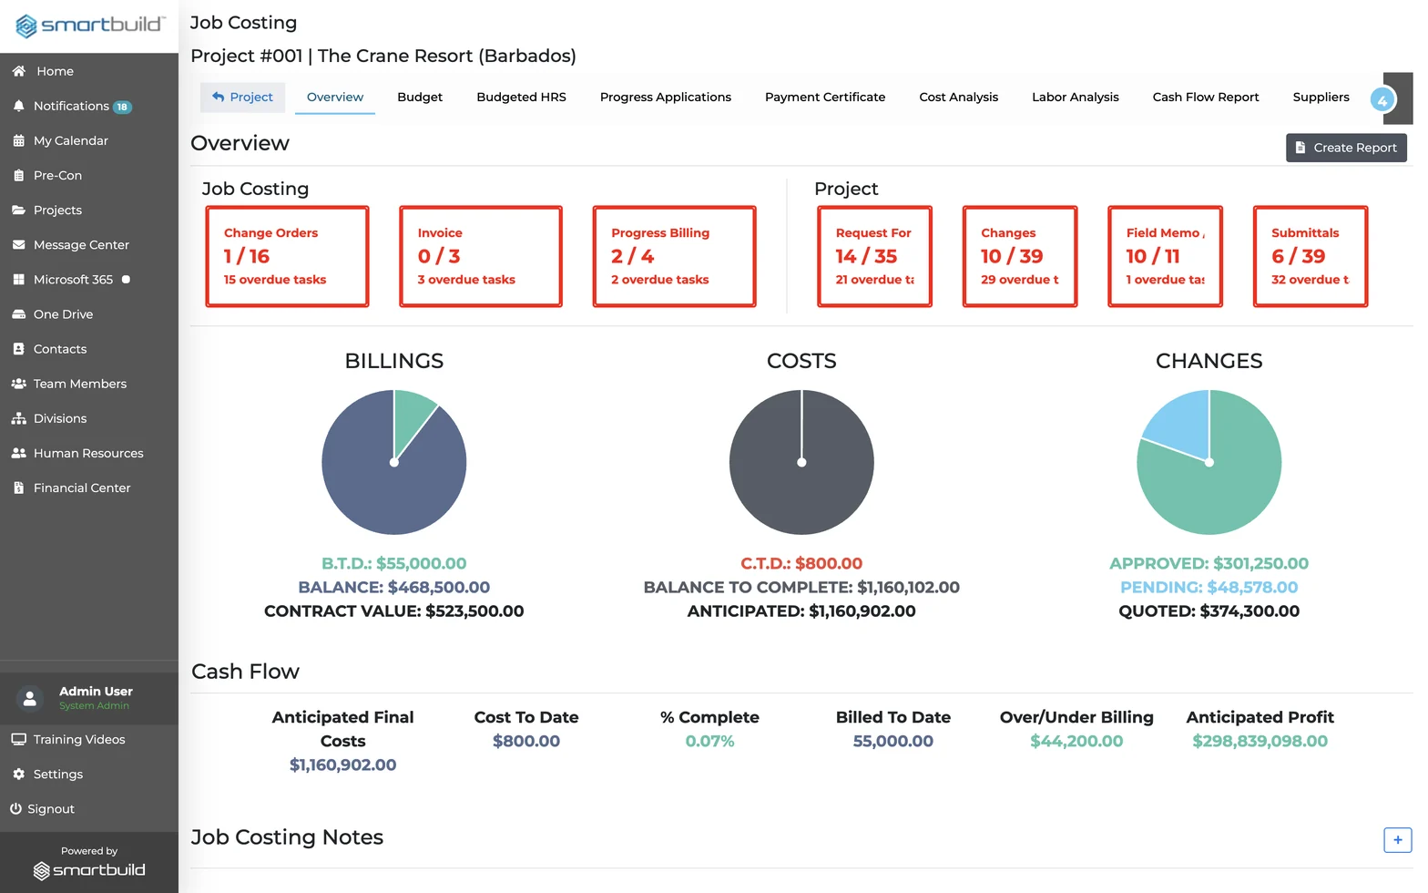Click the Projects folder icon
Image resolution: width=1428 pixels, height=893 pixels.
[18, 210]
